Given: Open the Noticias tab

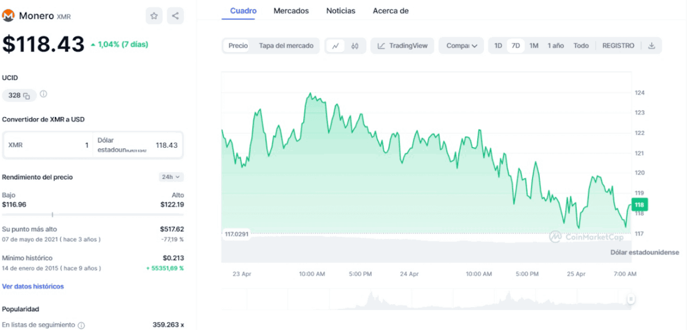Looking at the screenshot, I should pyautogui.click(x=341, y=11).
